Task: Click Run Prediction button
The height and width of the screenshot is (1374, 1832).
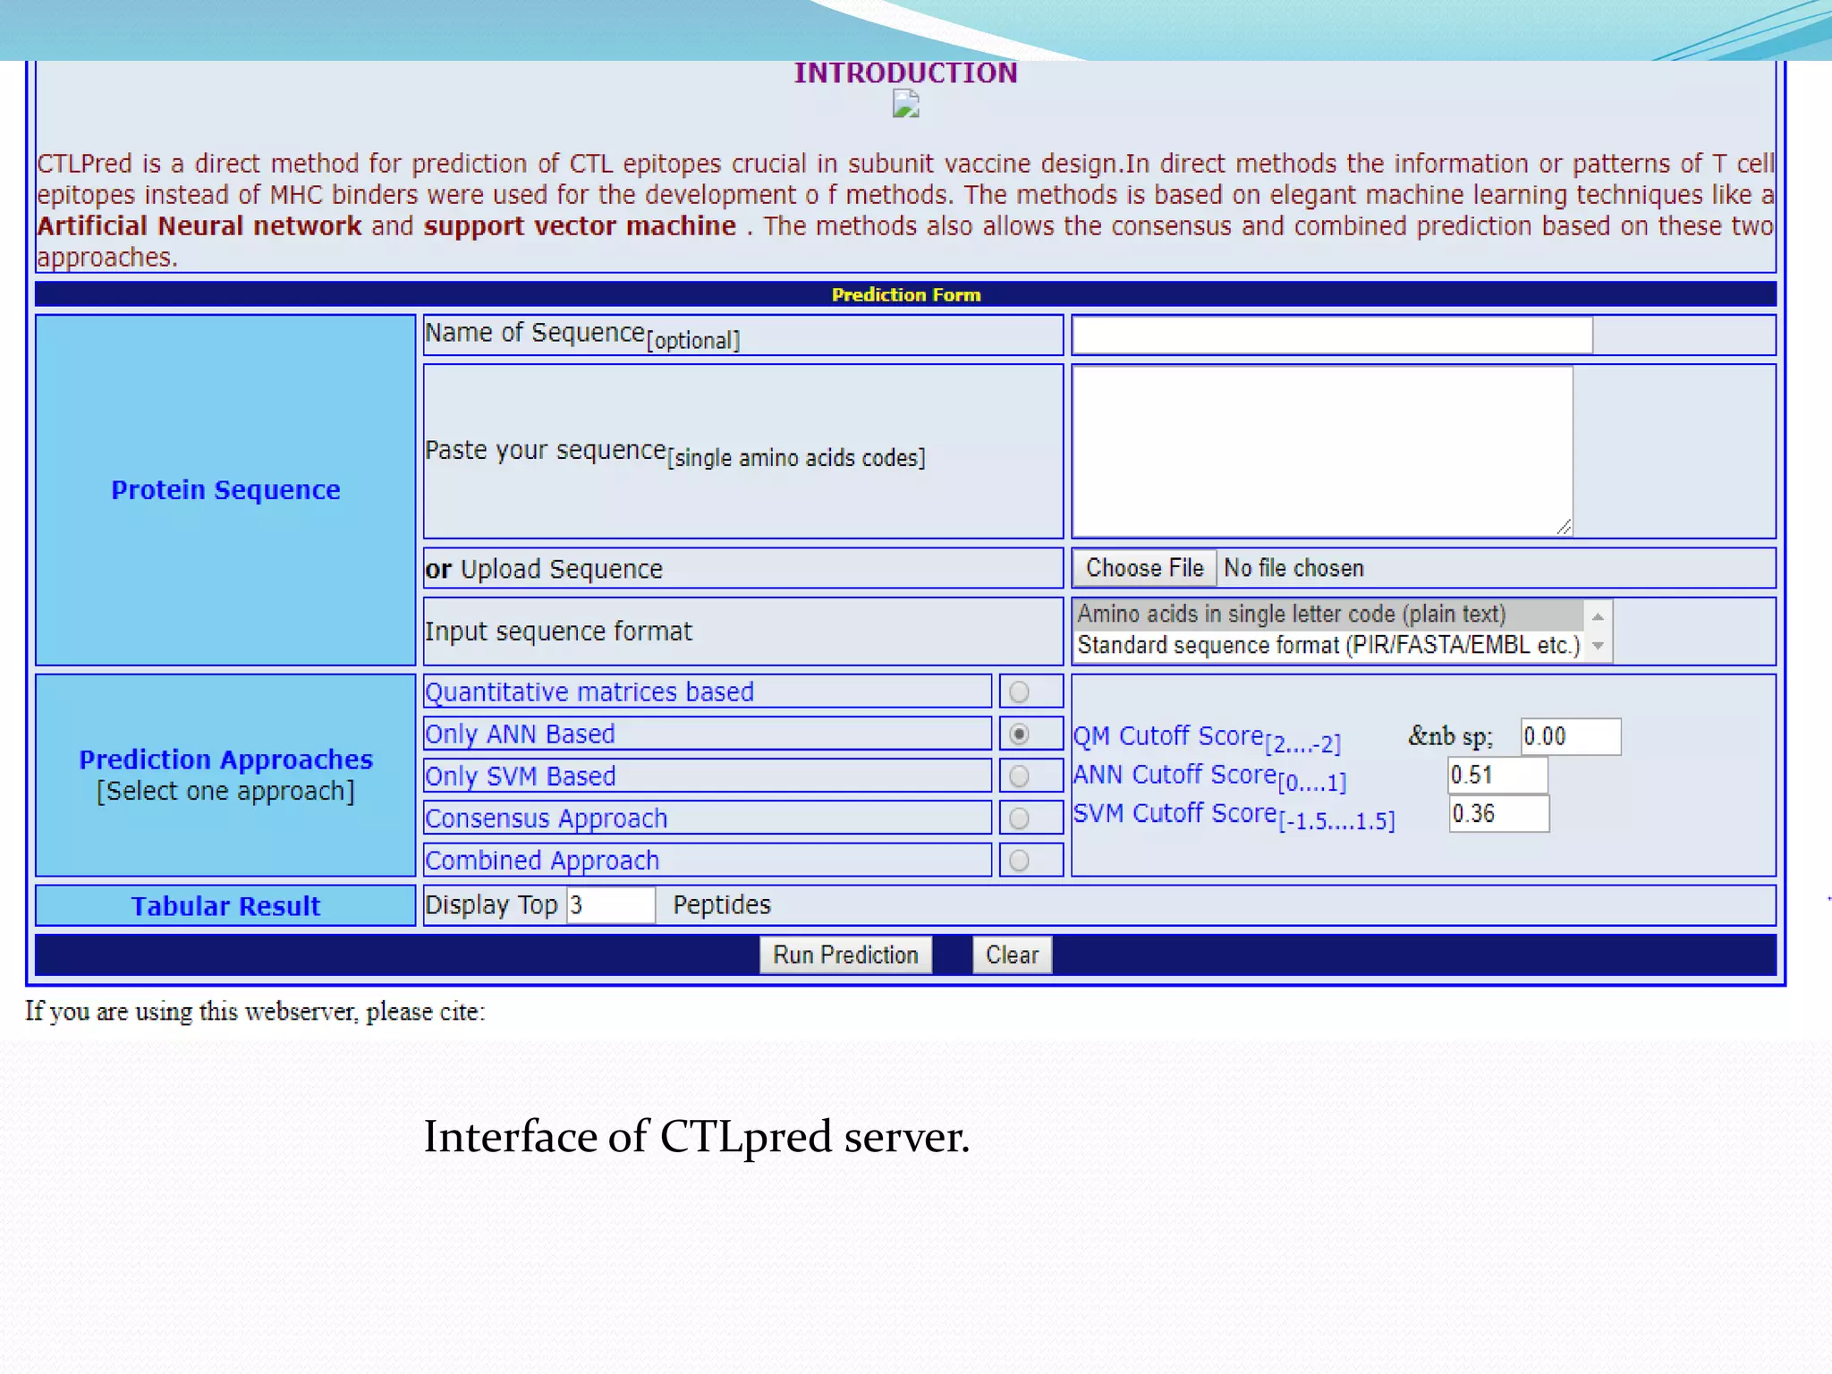Action: 845,954
